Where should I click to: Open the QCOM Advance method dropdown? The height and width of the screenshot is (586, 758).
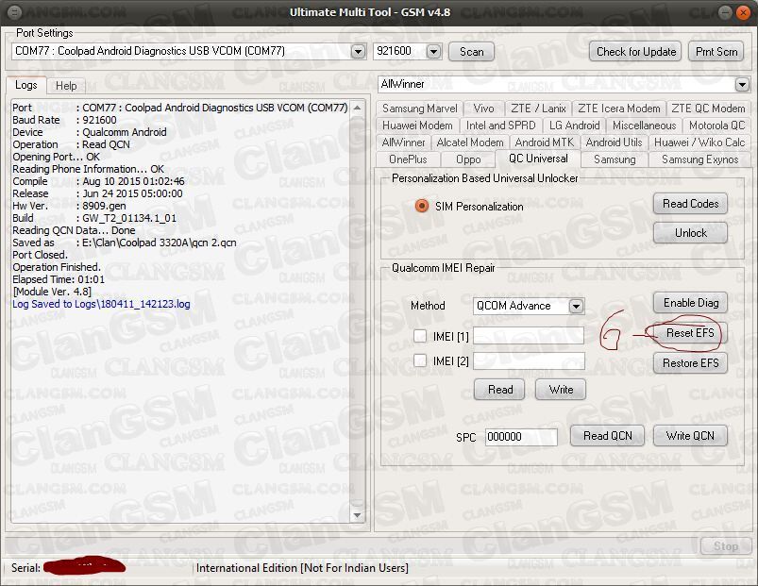click(576, 306)
